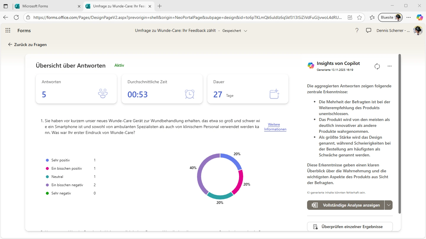Add this page to favorites star
Image resolution: width=426 pixels, height=239 pixels.
click(x=359, y=17)
